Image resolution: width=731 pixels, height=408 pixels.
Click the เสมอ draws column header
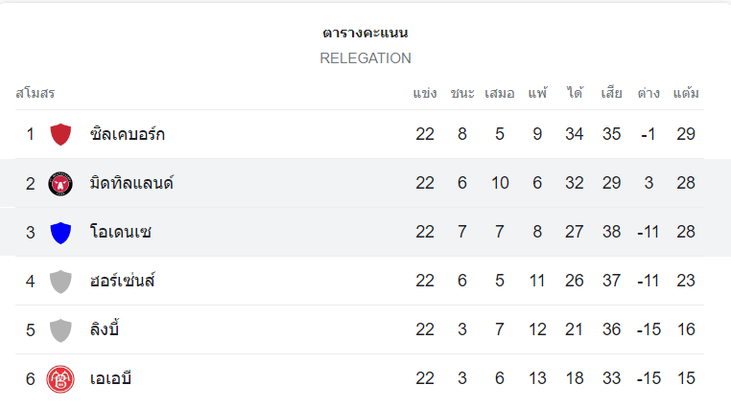[x=500, y=94]
